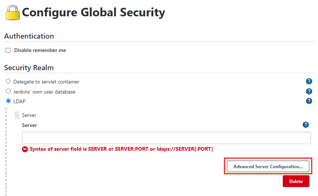This screenshot has height=196, width=318.
Task: Click the padlock icon beside the page title
Action: [13, 12]
